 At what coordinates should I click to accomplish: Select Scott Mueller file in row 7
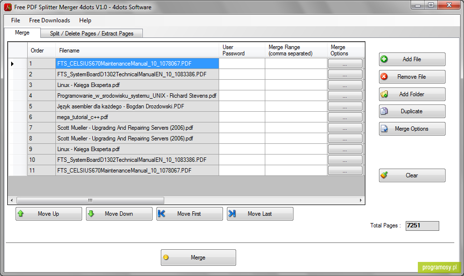point(137,127)
